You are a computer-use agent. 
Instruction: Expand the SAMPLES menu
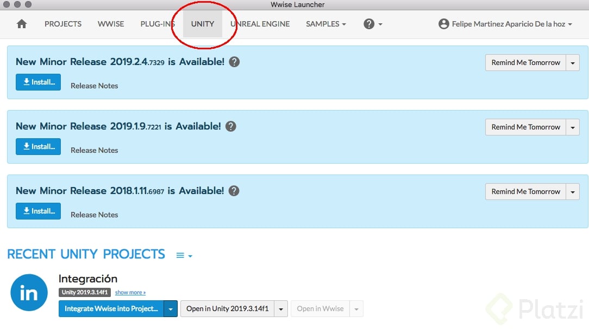pyautogui.click(x=325, y=24)
